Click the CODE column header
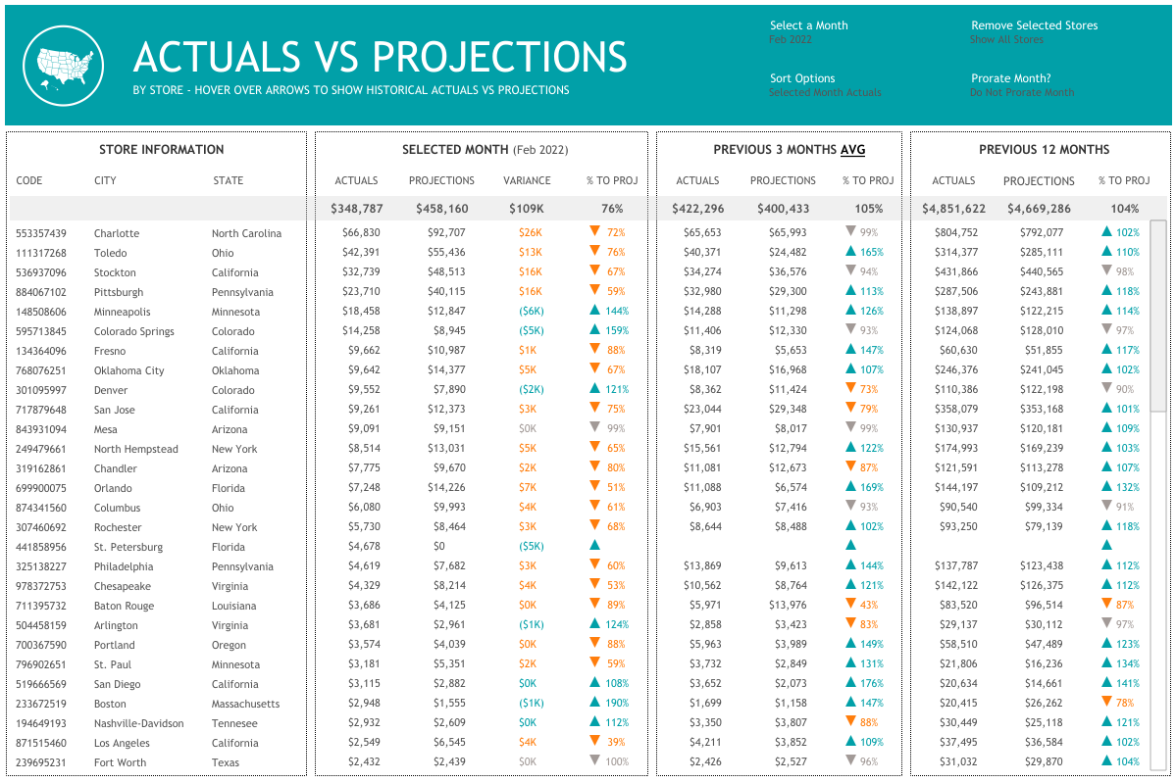Image resolution: width=1176 pixels, height=783 pixels. click(x=29, y=180)
